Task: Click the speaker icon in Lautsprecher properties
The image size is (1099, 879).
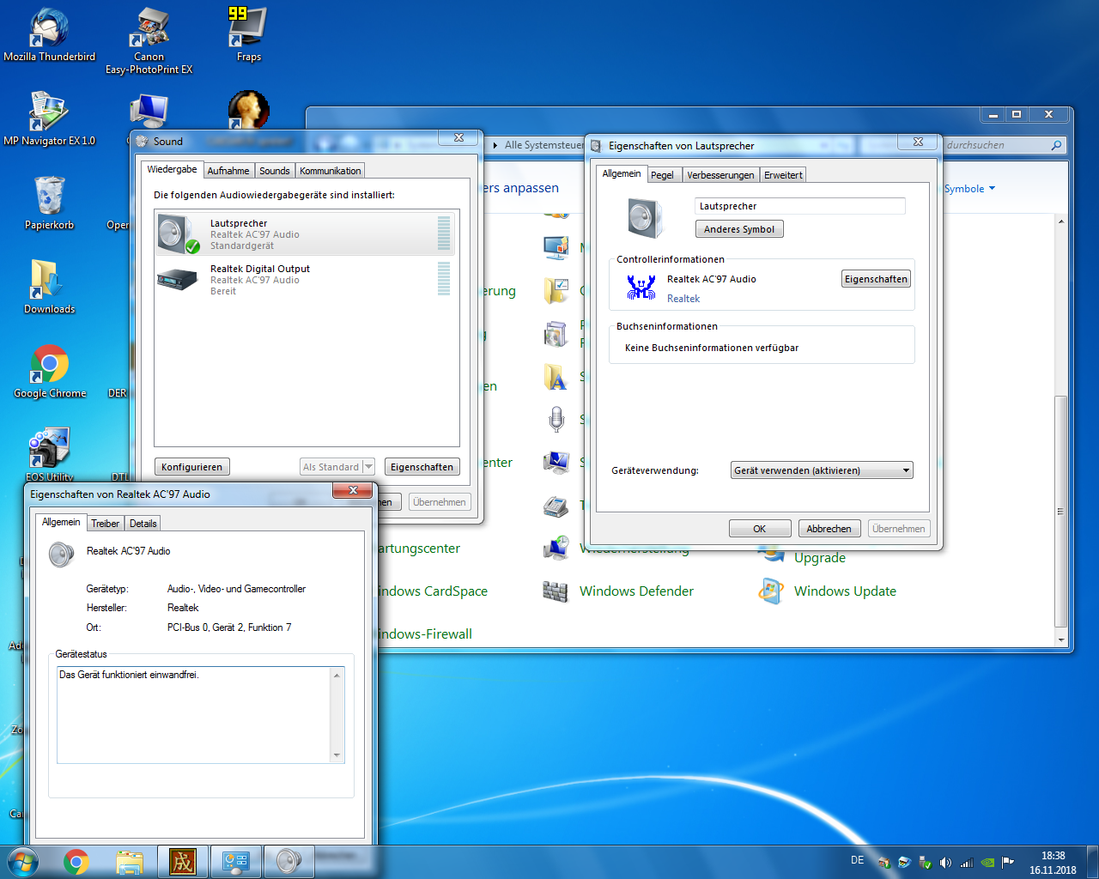Action: [645, 218]
